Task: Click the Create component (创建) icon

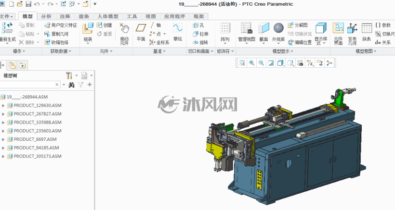Action: coord(105,25)
